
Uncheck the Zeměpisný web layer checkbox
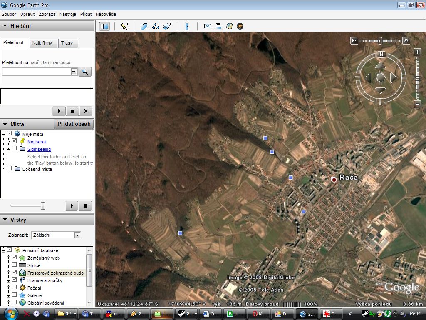point(15,257)
